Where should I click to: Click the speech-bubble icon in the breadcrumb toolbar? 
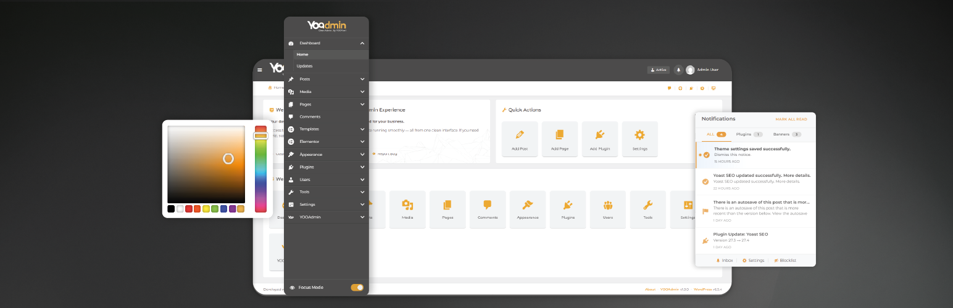pyautogui.click(x=669, y=88)
